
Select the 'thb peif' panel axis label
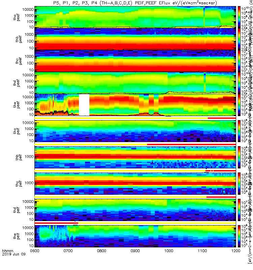(x=19, y=157)
